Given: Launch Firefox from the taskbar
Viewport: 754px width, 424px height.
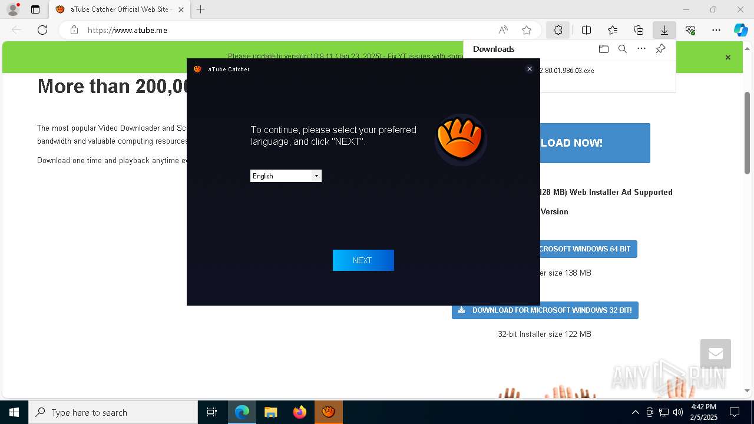Looking at the screenshot, I should point(300,412).
